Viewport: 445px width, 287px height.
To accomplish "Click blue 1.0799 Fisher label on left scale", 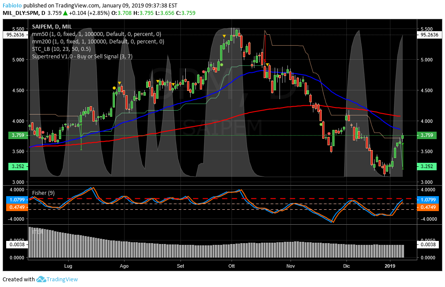I will coord(17,200).
